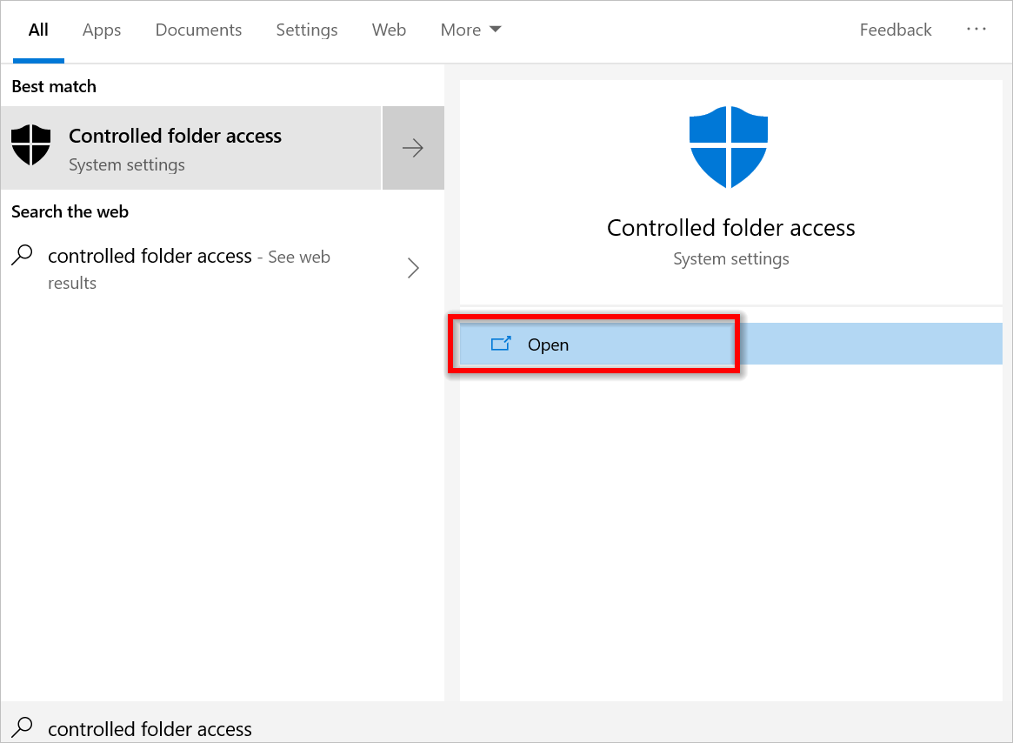Screen dimensions: 1013x743
Task: Open the More menu via its chevron arrow
Action: click(496, 29)
